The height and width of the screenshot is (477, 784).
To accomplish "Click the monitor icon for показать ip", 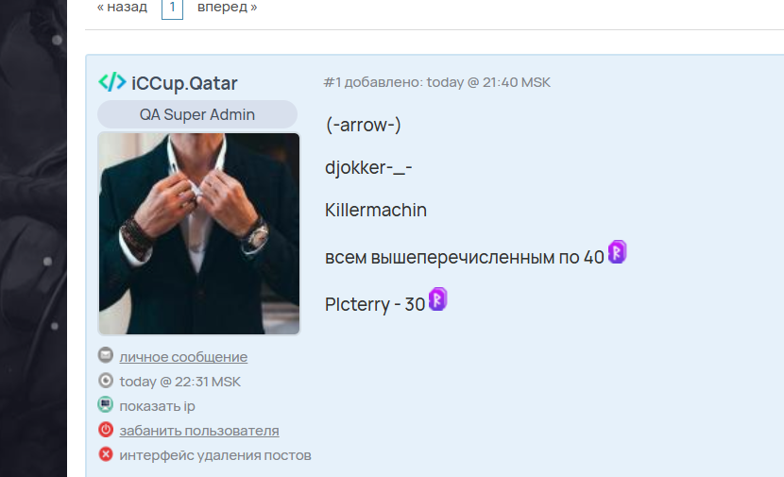I will 106,404.
